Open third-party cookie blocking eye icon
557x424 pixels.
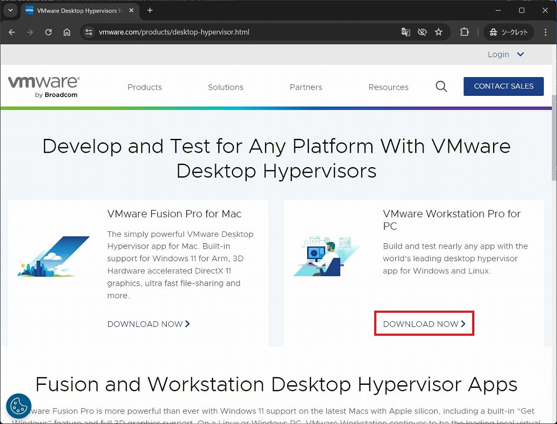tap(422, 32)
